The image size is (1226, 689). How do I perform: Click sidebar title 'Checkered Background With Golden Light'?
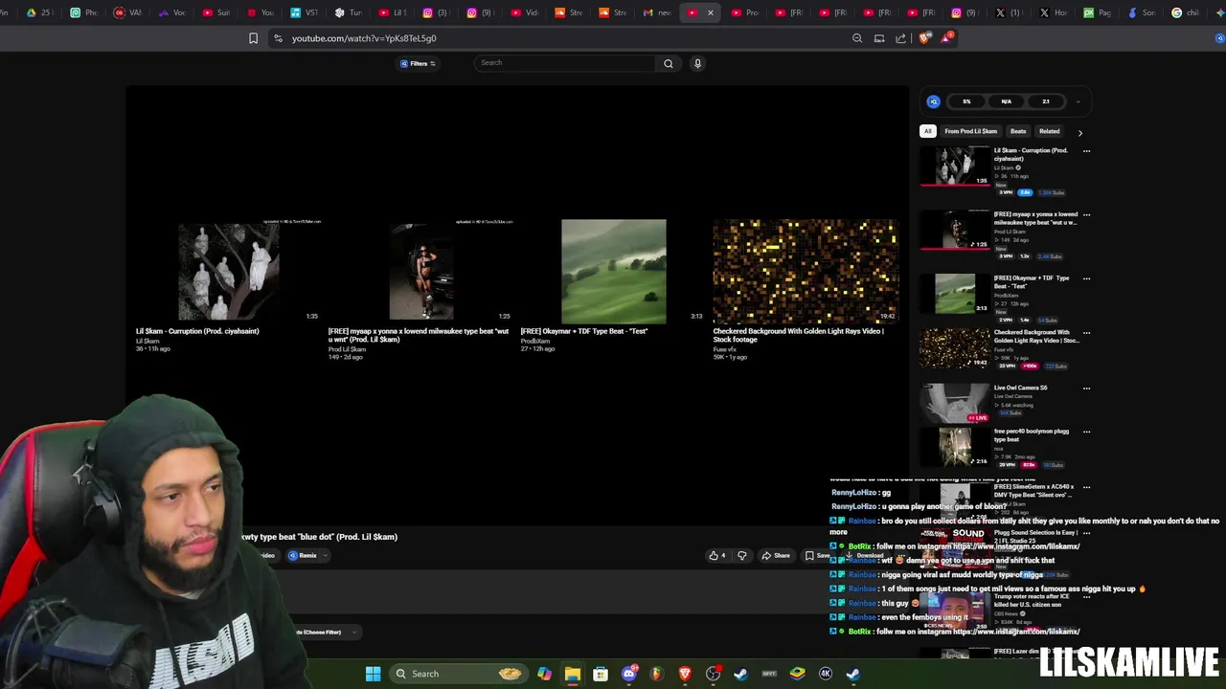click(x=1036, y=336)
